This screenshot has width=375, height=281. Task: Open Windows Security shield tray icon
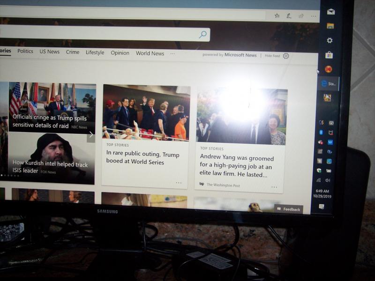[319, 170]
